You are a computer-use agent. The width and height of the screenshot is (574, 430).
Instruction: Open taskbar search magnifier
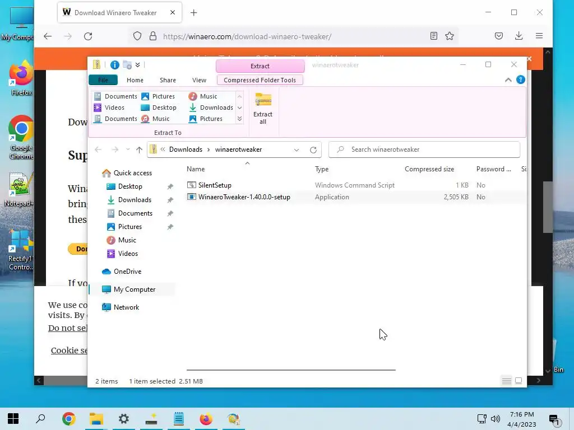[x=40, y=419]
